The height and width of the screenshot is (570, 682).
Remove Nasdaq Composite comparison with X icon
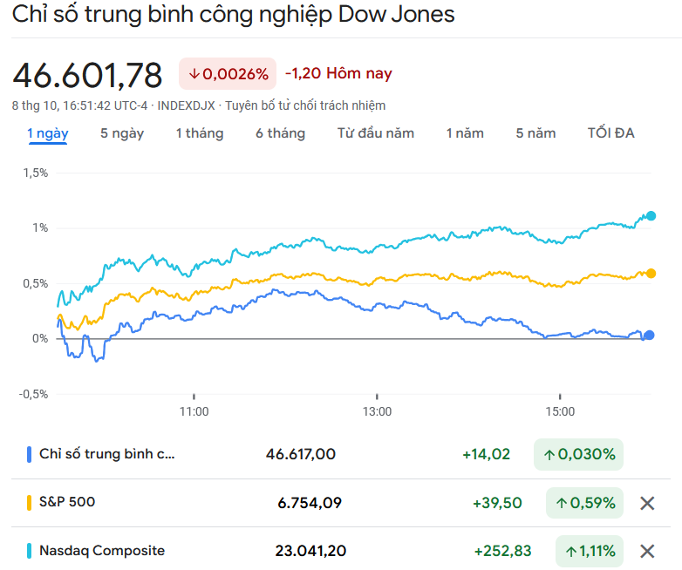coord(647,551)
